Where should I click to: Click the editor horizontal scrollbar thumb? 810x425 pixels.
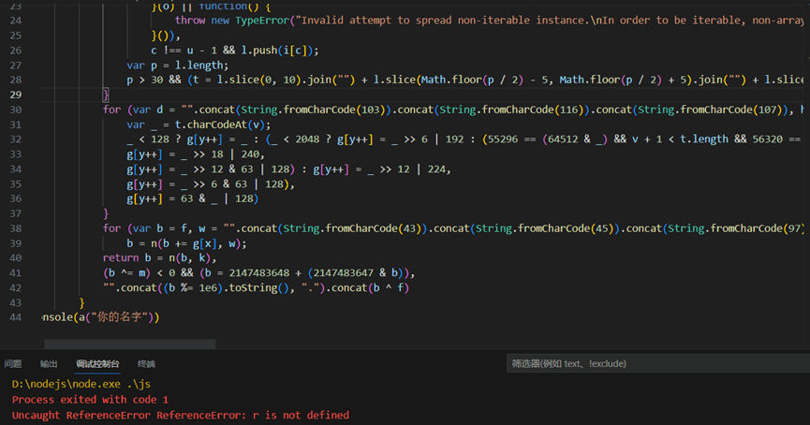pyautogui.click(x=129, y=344)
